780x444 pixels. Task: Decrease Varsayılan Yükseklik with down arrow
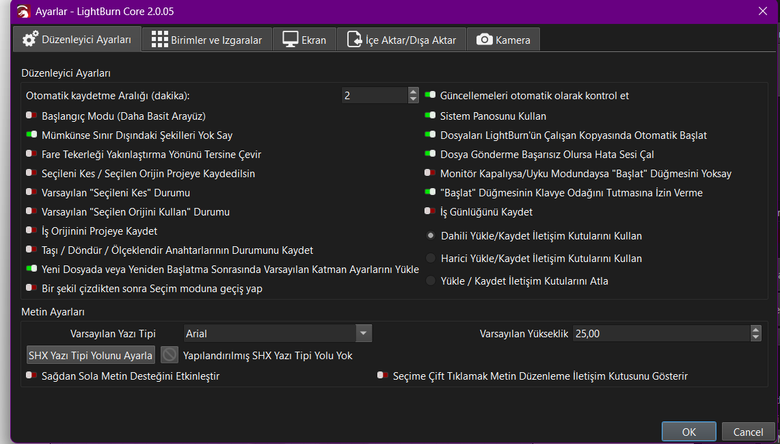[755, 337]
